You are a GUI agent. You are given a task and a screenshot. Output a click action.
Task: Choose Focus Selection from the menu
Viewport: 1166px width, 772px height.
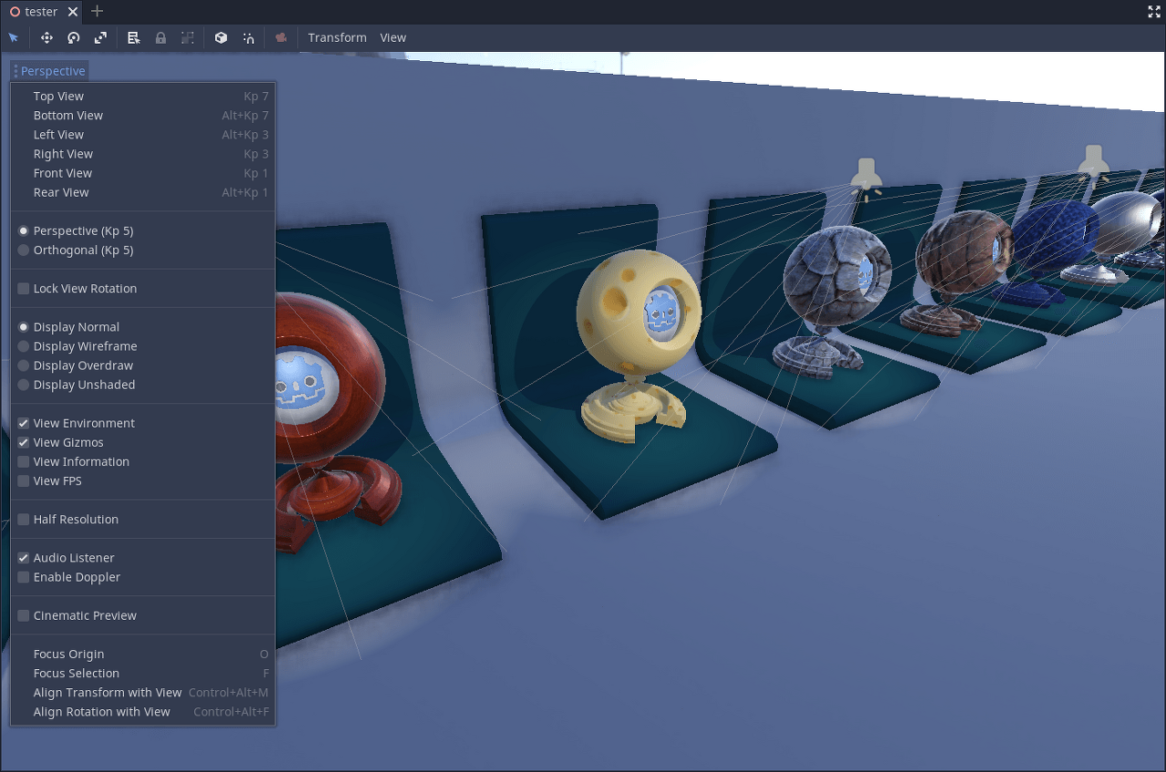pos(143,674)
